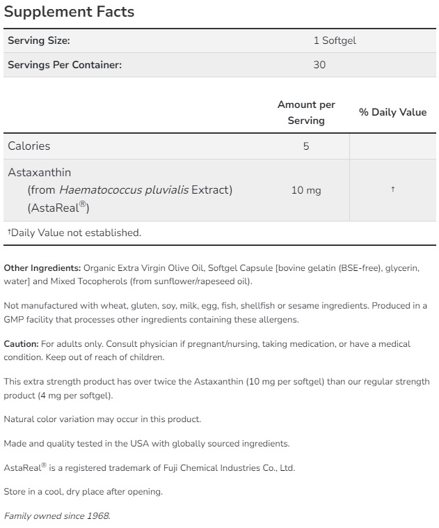439x528 pixels.
Task: Select the calories amount 5
Action: (x=306, y=146)
